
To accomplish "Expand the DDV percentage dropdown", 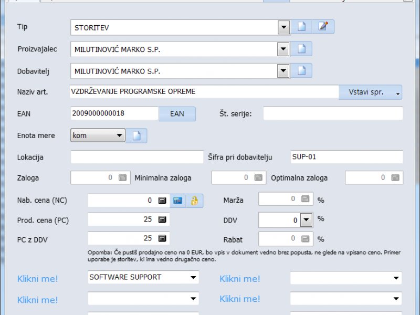I will click(306, 219).
